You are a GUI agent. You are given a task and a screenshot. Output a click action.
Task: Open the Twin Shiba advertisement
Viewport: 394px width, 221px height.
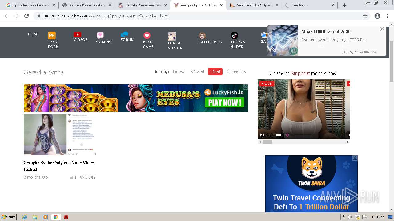click(x=312, y=184)
